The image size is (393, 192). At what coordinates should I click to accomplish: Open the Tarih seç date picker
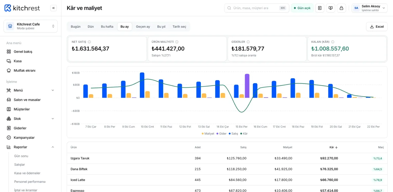coord(179,26)
